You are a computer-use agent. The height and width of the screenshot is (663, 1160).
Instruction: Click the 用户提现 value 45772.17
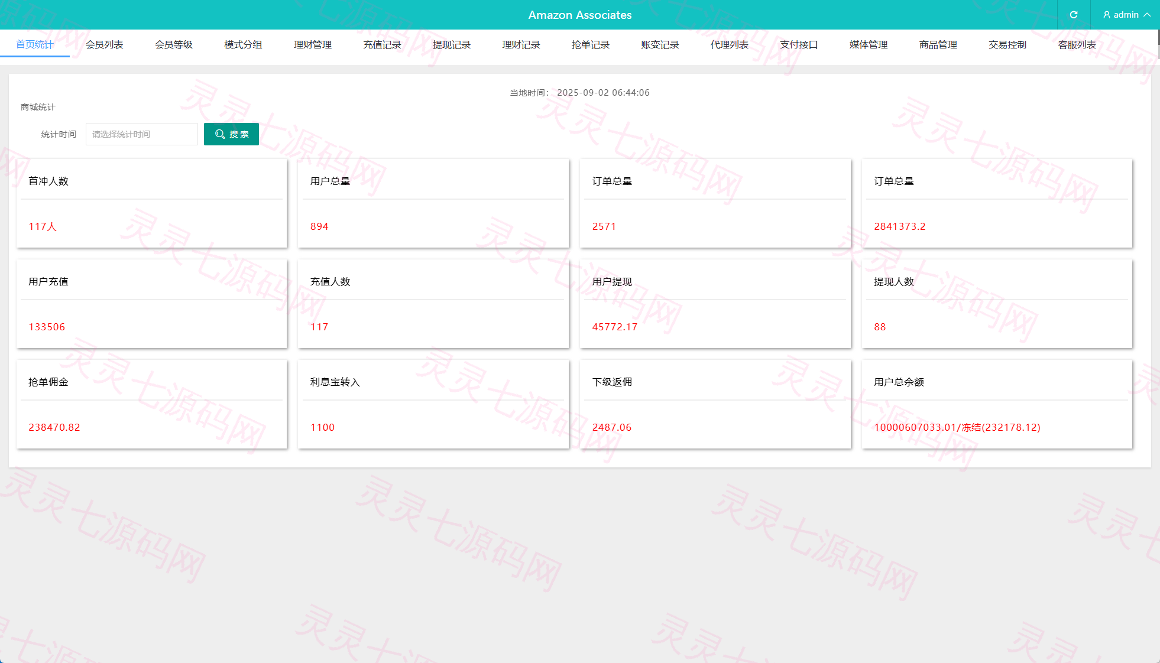pyautogui.click(x=615, y=327)
